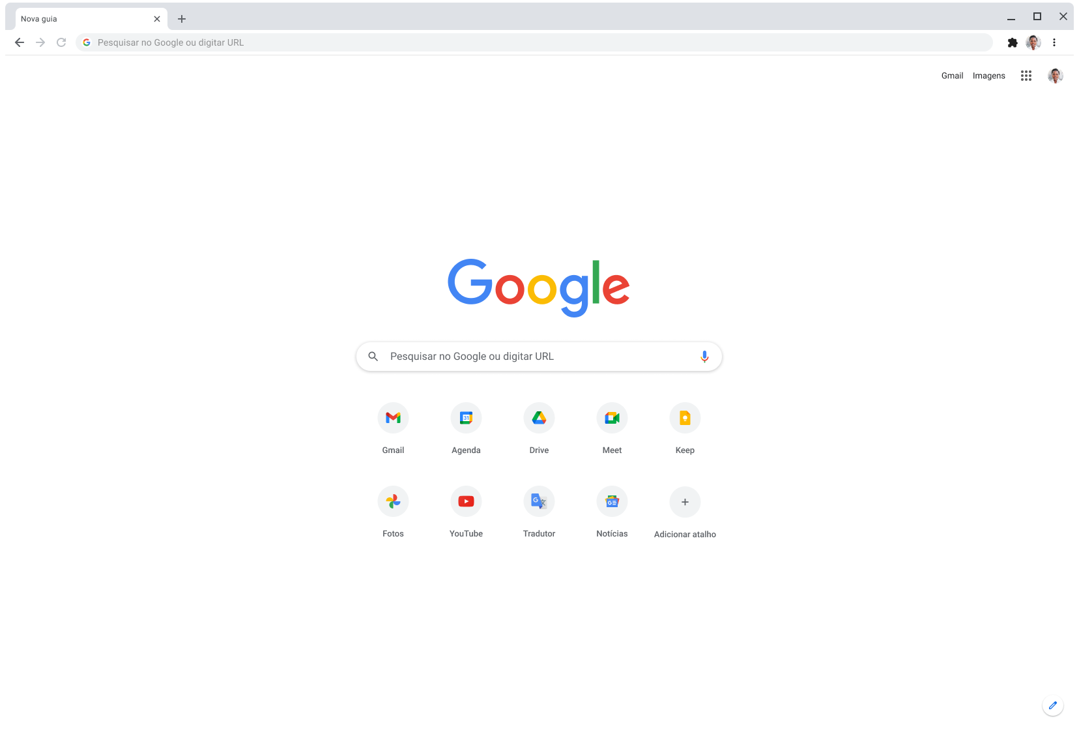The height and width of the screenshot is (734, 1079).
Task: Click the Gmail link at top
Action: (952, 76)
